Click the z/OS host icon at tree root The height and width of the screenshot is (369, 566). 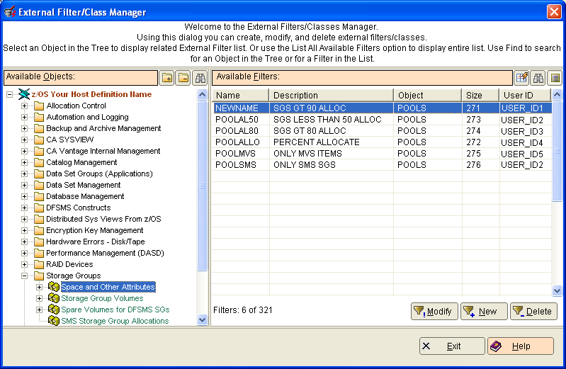click(23, 94)
